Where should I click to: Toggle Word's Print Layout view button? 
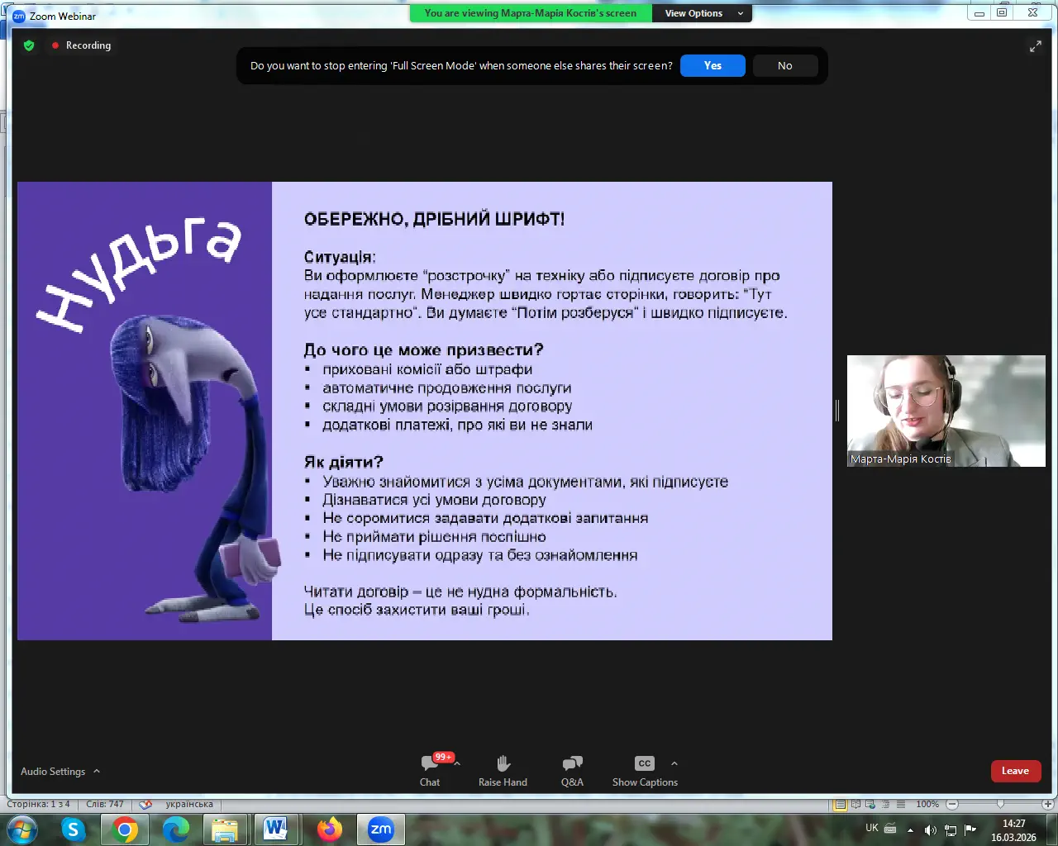(840, 804)
